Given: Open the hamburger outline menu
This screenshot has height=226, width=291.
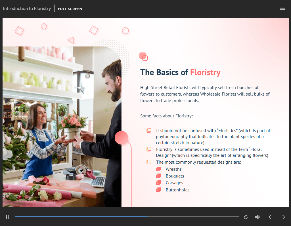Looking at the screenshot, I should pos(282,8).
